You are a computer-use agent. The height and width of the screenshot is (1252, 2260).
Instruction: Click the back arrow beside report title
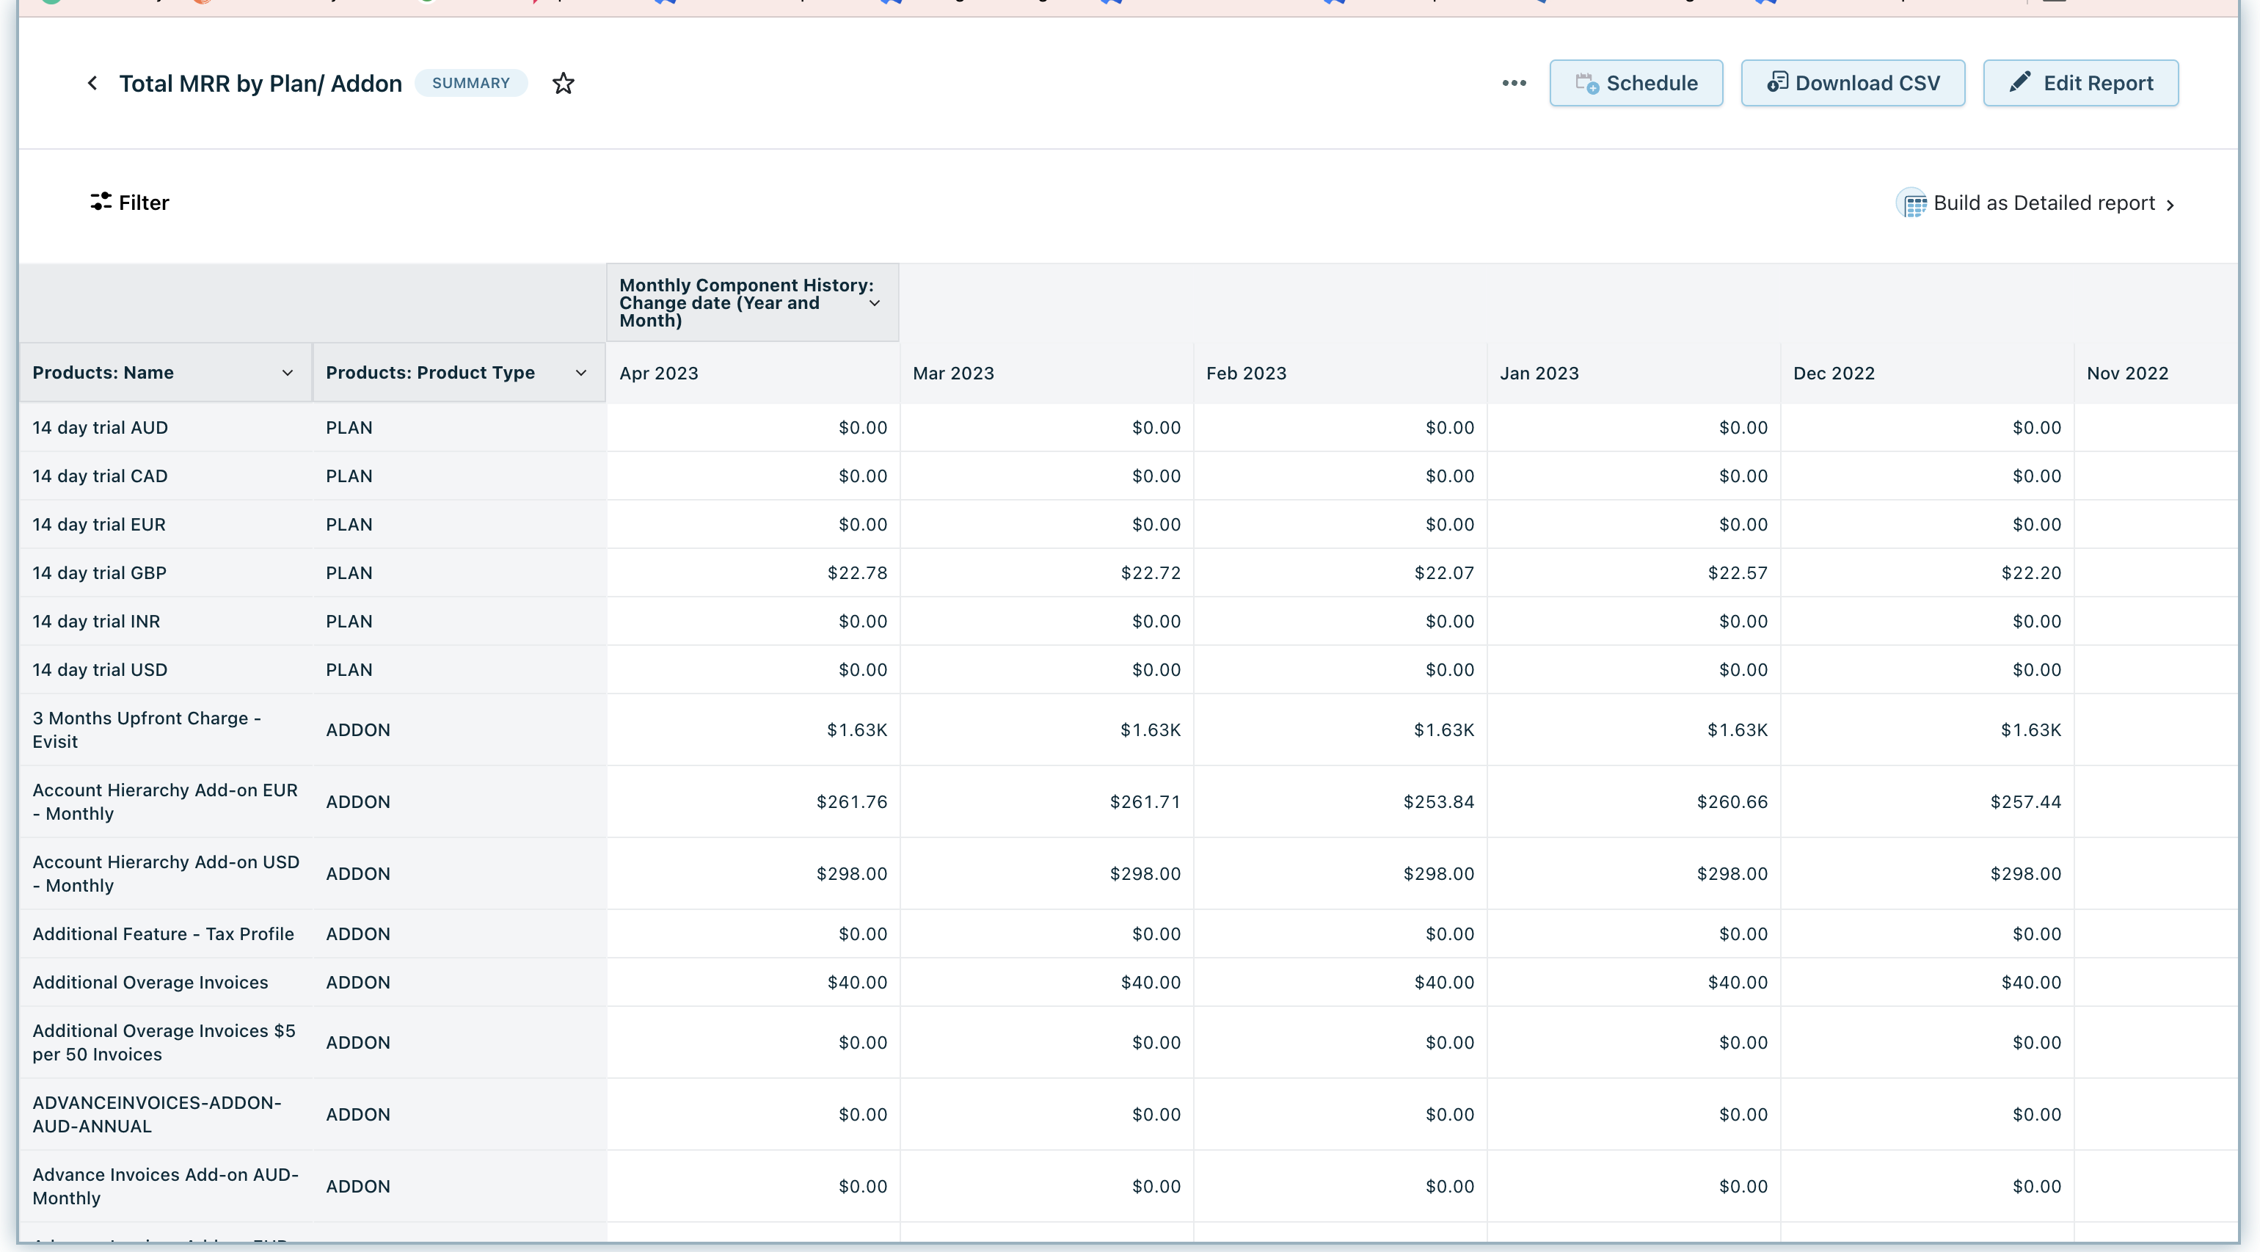click(x=92, y=84)
